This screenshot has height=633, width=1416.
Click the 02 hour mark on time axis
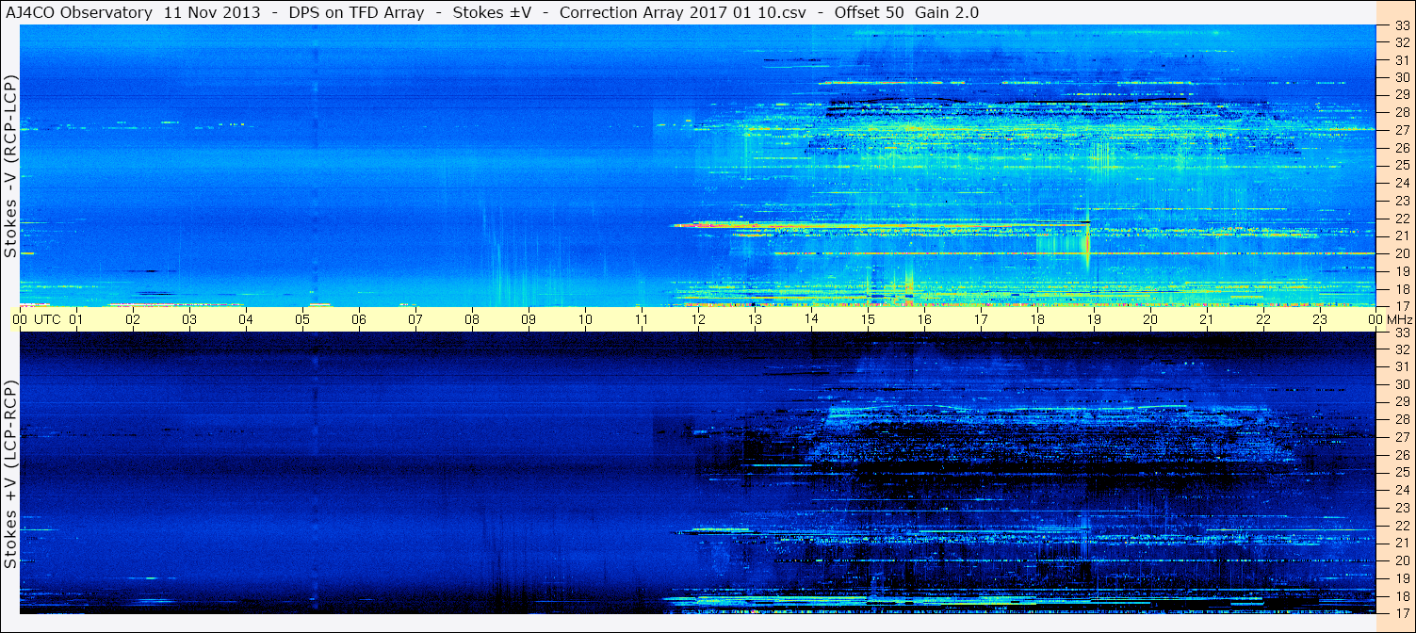133,319
